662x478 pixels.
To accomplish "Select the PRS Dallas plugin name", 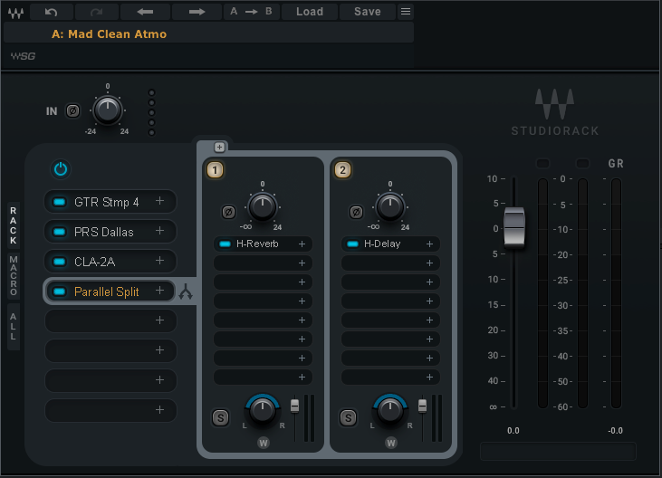I will click(104, 232).
